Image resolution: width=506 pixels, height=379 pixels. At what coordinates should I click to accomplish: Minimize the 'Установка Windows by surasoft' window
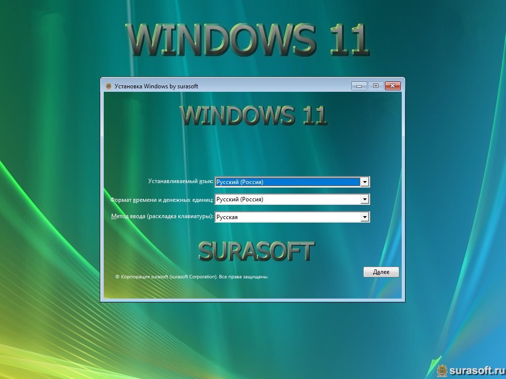(x=359, y=86)
